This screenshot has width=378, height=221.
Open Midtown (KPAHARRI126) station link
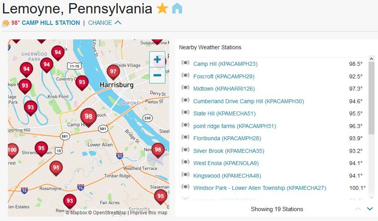coord(224,89)
